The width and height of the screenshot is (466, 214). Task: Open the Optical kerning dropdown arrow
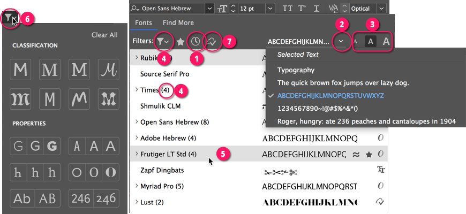click(381, 9)
